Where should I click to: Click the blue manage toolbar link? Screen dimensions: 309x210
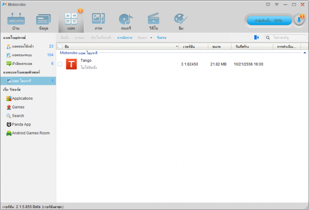125,38
